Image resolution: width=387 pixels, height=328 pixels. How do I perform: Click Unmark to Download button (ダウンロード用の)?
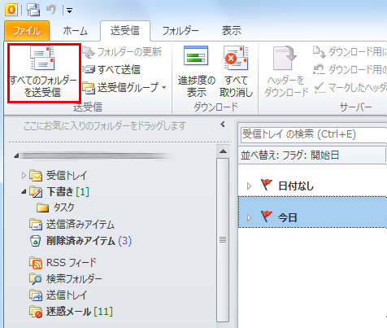350,69
